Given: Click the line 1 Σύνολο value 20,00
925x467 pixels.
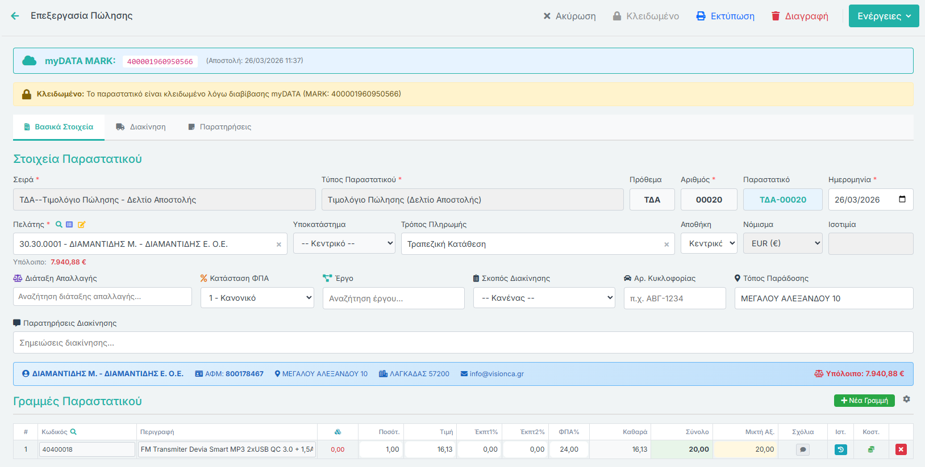Looking at the screenshot, I should [682, 449].
